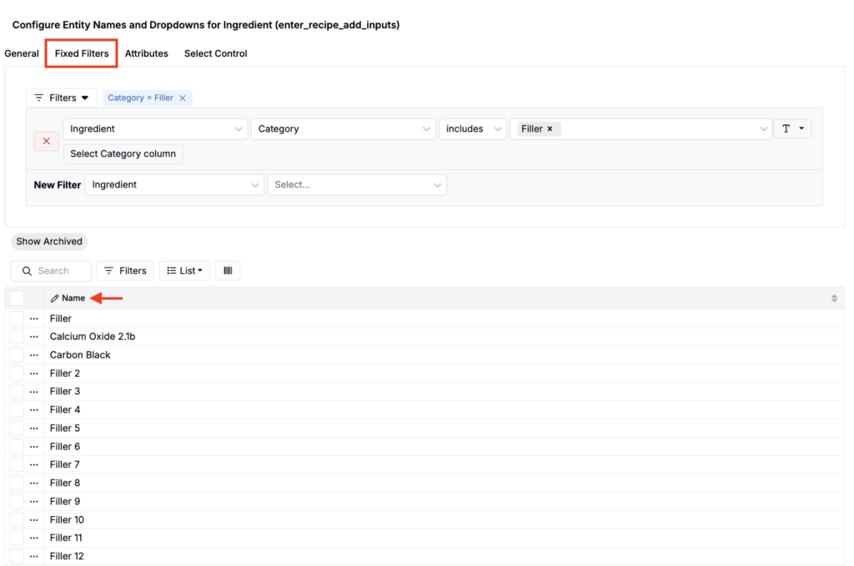Open the includes operator dropdown
Viewport: 854px width, 566px height.
pos(472,129)
